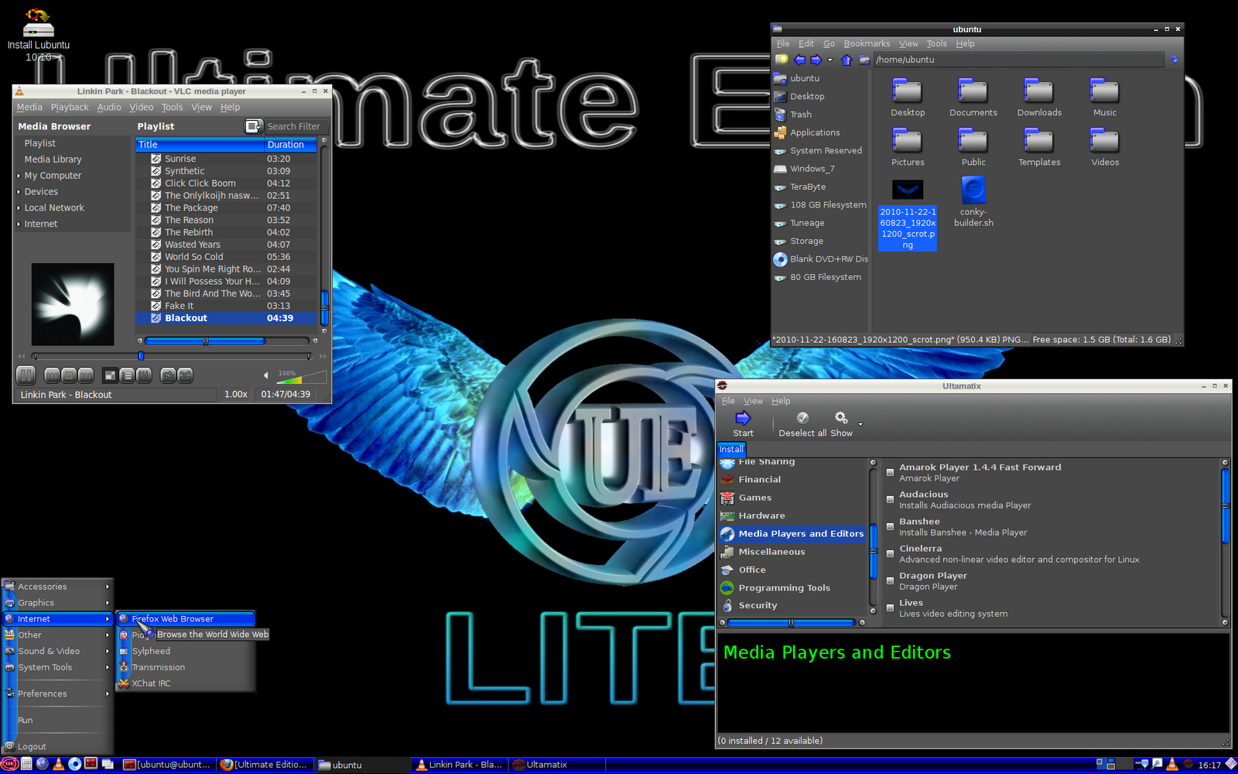This screenshot has width=1238, height=774.
Task: Click Deselect all in Ultamatix
Action: point(802,424)
